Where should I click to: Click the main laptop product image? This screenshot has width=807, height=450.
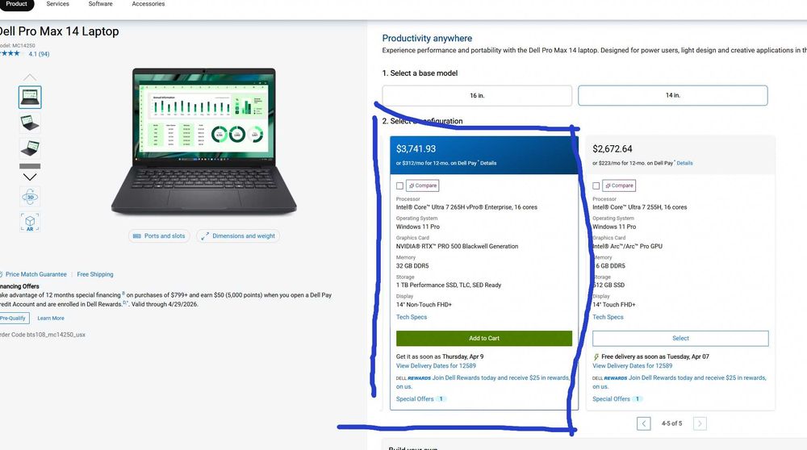click(204, 141)
